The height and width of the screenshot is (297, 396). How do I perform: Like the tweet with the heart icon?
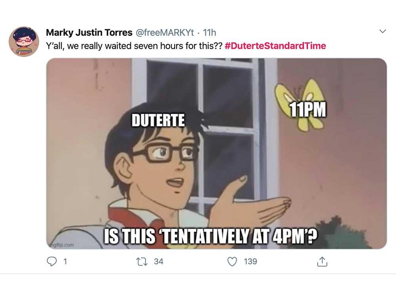tap(233, 261)
